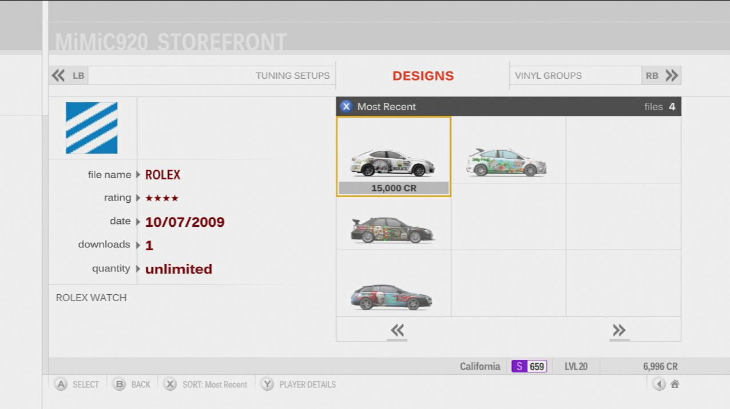Select the black sedan with spoiler design

coord(392,230)
